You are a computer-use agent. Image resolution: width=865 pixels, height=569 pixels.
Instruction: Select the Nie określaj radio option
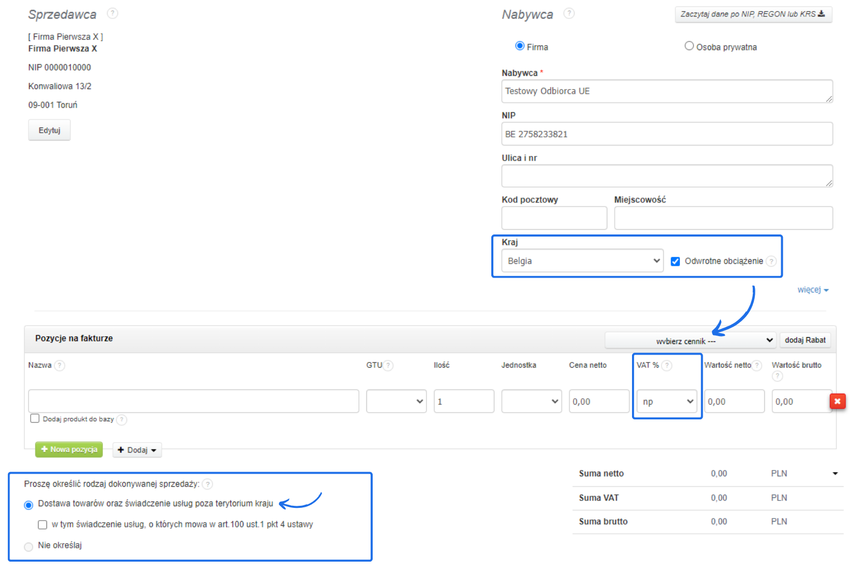(28, 546)
